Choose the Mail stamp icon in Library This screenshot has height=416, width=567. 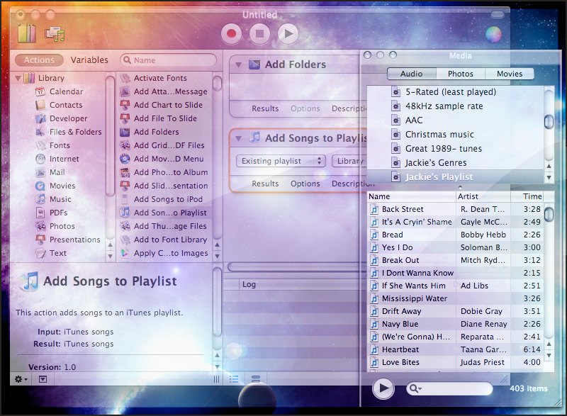pyautogui.click(x=40, y=172)
